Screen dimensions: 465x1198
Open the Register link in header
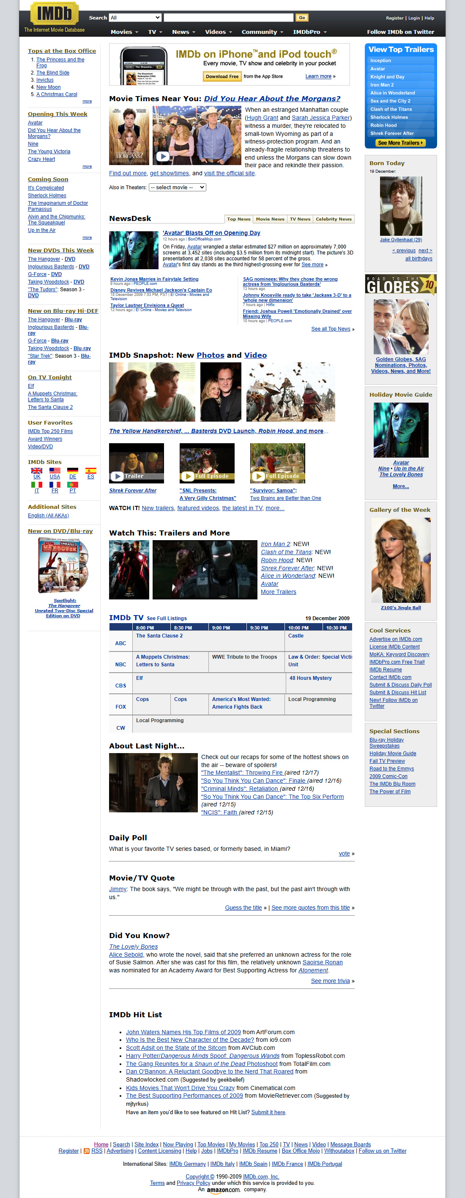[394, 18]
